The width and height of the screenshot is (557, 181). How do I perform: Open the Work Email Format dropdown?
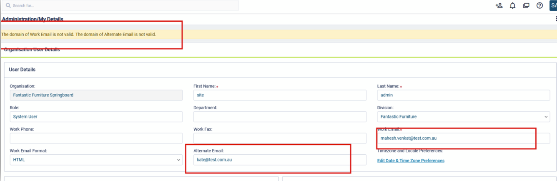point(96,160)
